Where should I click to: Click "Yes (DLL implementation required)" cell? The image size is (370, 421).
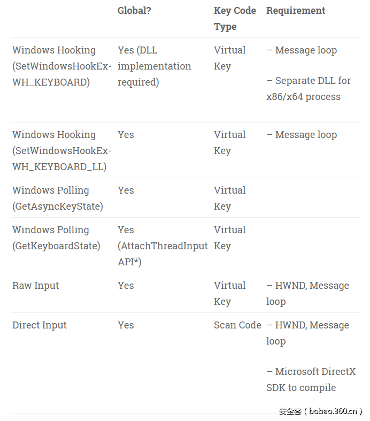coord(154,66)
